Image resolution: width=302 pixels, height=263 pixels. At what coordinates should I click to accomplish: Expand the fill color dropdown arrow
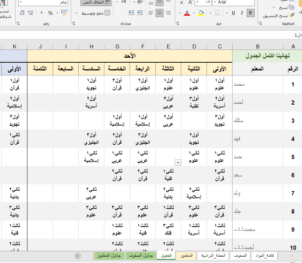click(194, 13)
